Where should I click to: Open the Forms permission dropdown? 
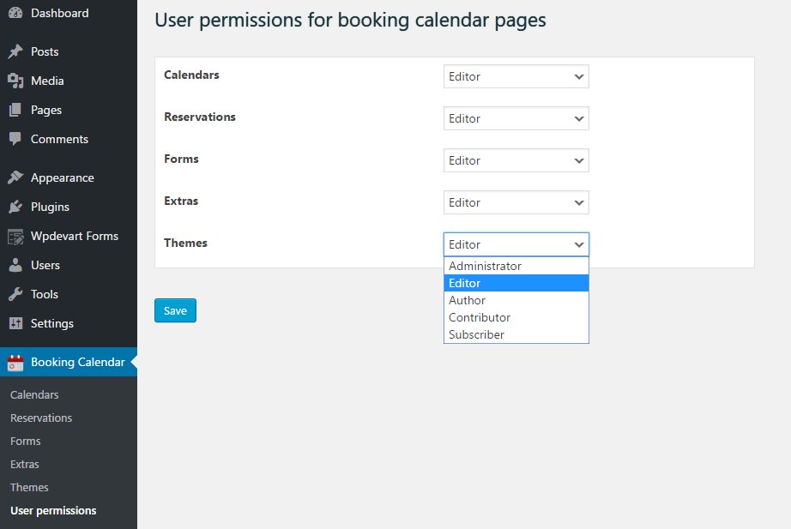tap(516, 160)
